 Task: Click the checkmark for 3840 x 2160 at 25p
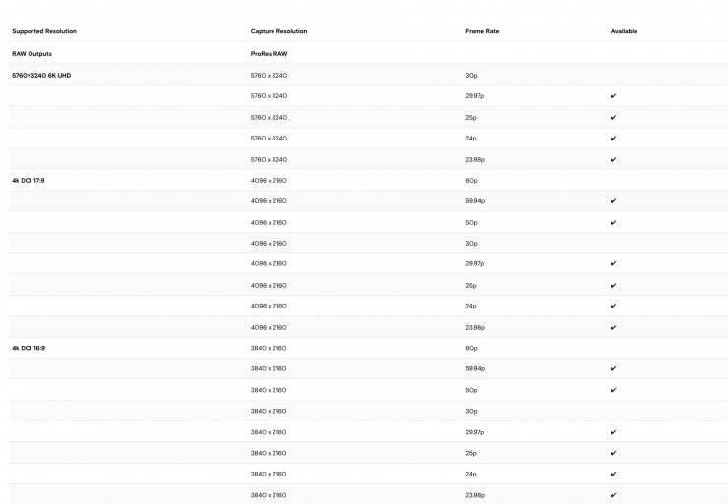click(613, 453)
